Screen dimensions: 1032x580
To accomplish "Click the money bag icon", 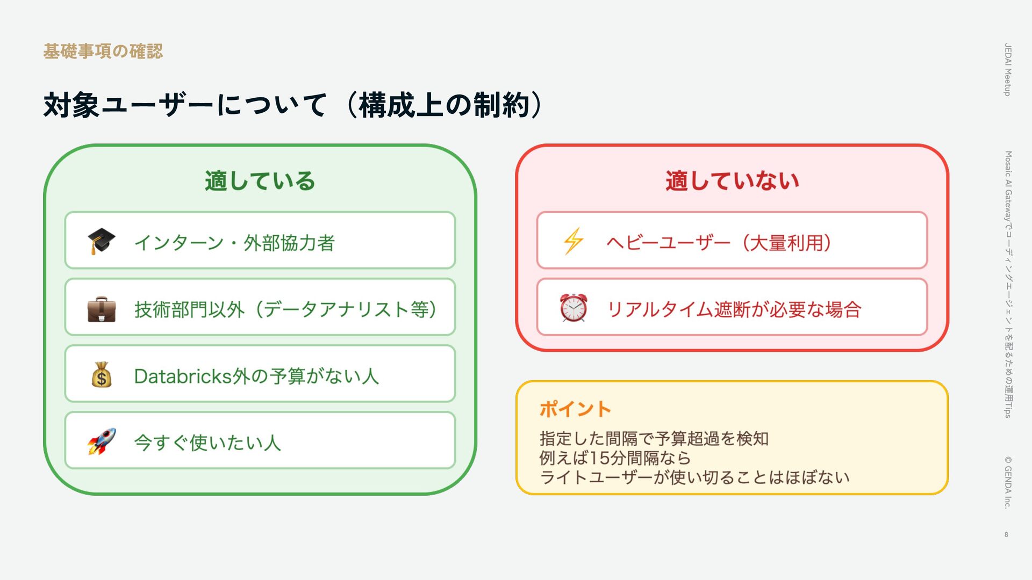I will tap(101, 374).
